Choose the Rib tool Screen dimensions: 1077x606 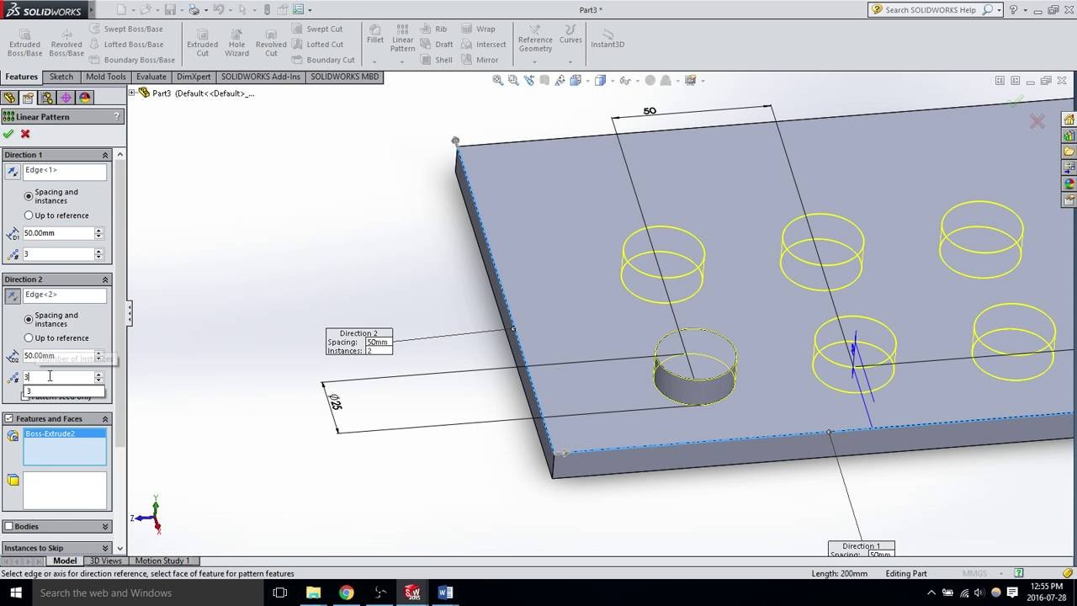pos(434,29)
